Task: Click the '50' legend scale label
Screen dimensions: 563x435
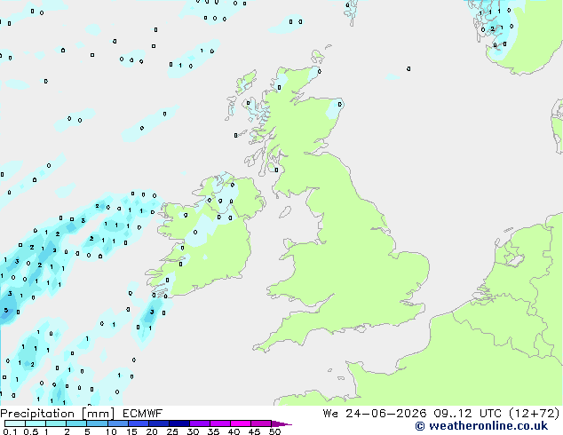Action: tap(274, 431)
